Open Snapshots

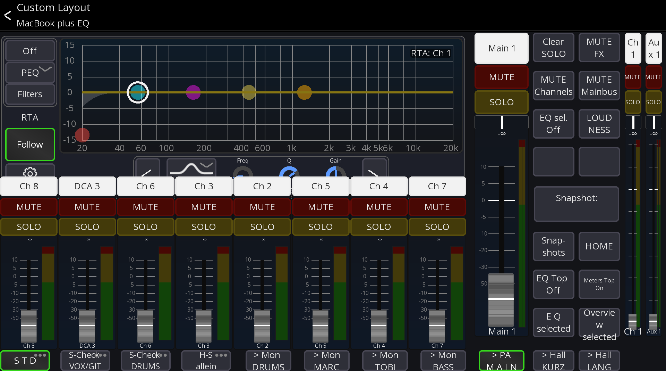tap(553, 246)
